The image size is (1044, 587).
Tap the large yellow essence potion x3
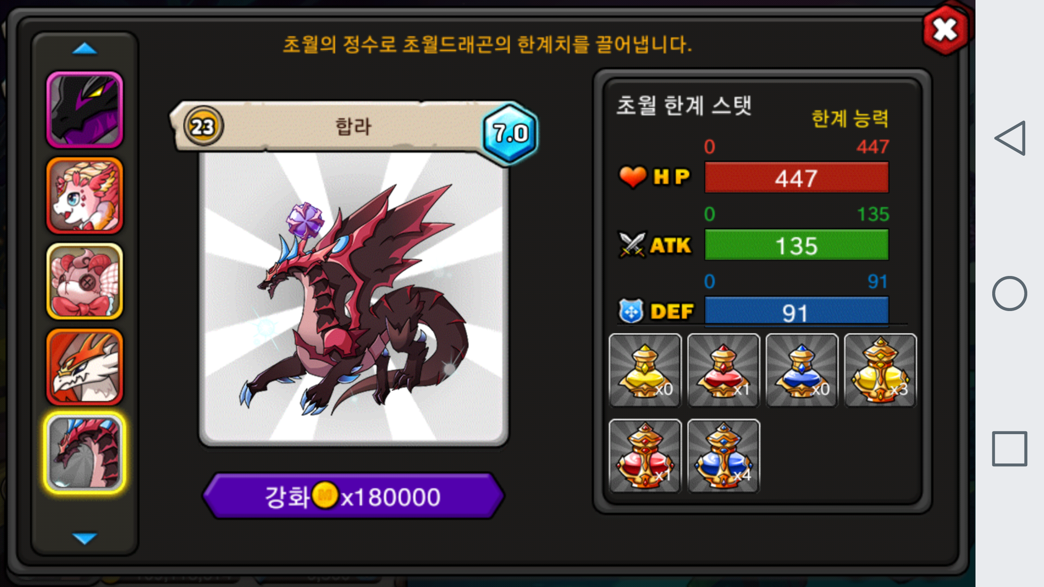tap(880, 370)
